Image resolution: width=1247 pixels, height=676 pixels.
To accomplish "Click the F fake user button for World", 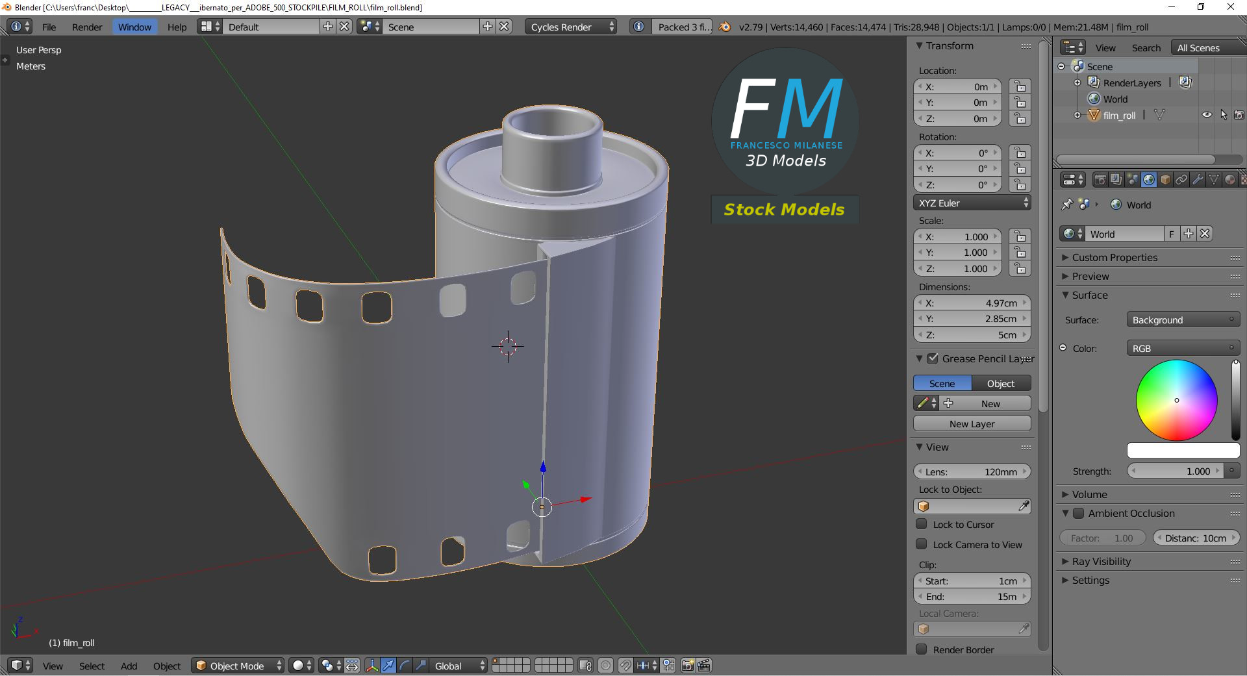I will [x=1172, y=234].
